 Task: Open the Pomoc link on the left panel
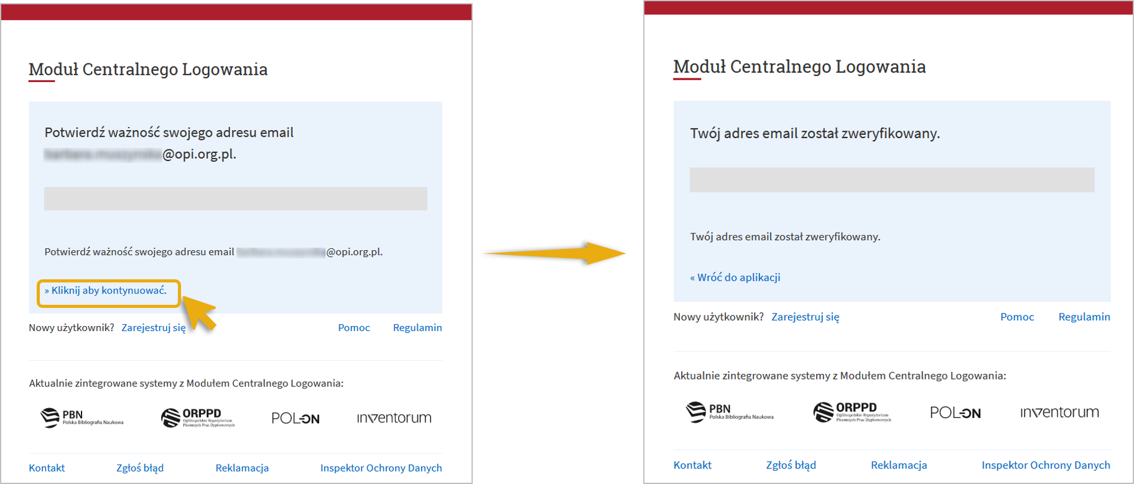click(353, 327)
